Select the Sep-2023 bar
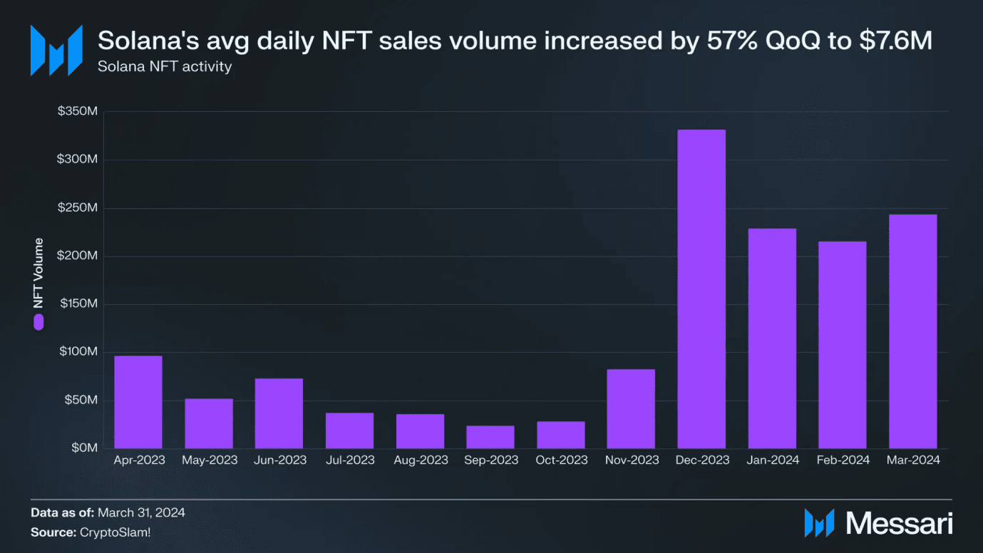 (490, 437)
